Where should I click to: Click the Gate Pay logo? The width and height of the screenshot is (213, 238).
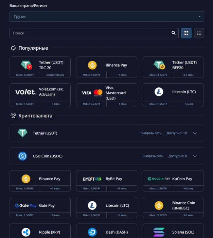tap(26, 205)
